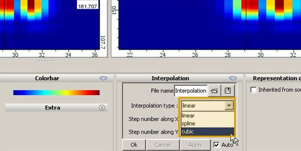This screenshot has height=151, width=301.
Task: Expand Extra section with double chevron icon
Action: (x=102, y=108)
